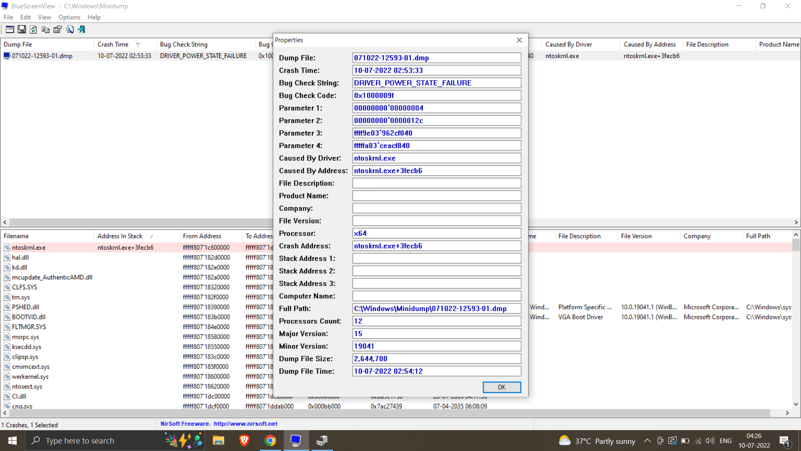Image resolution: width=801 pixels, height=451 pixels.
Task: Open the Options menu
Action: pyautogui.click(x=69, y=17)
